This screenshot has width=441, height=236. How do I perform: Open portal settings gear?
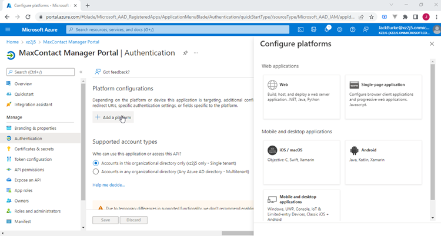[x=340, y=29]
